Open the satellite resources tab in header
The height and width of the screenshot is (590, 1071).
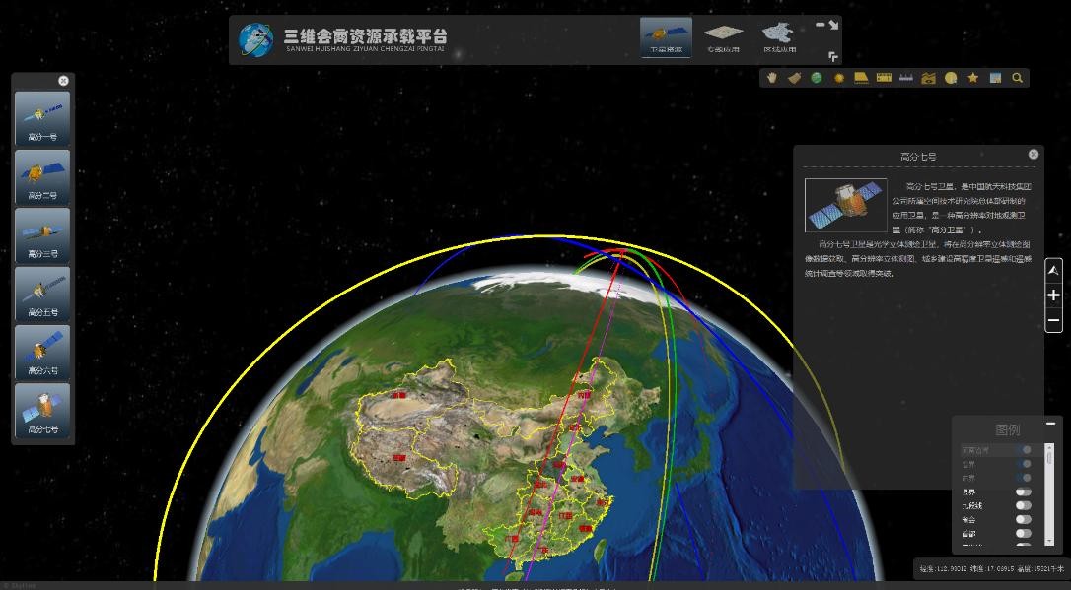pos(666,37)
